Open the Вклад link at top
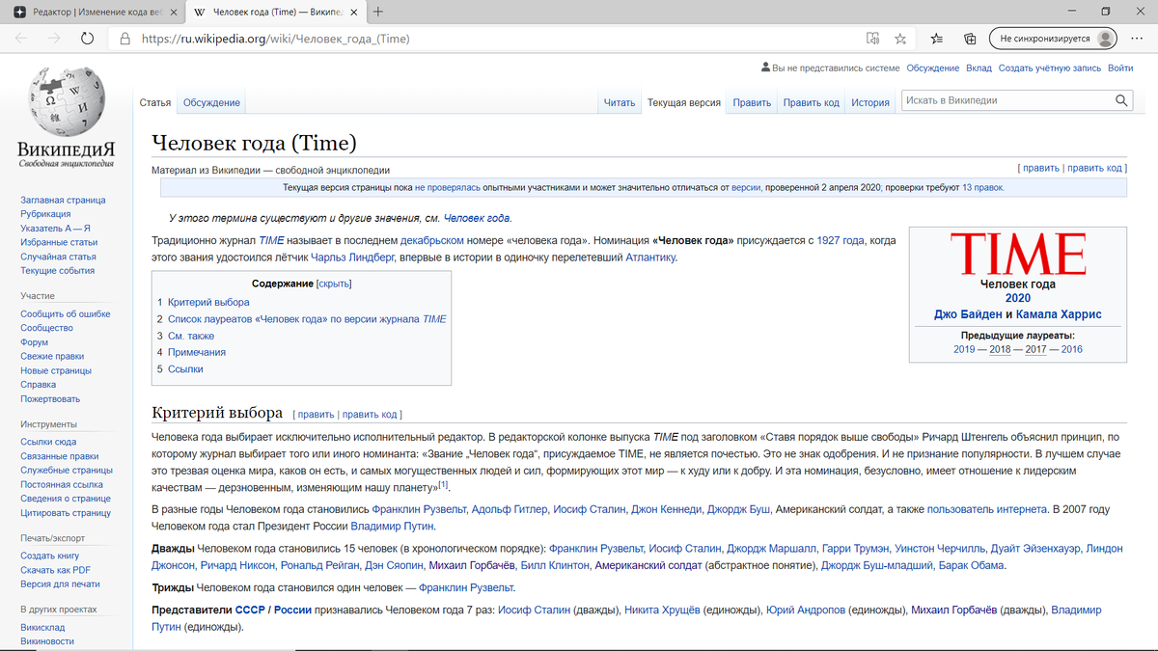This screenshot has width=1158, height=651. point(979,68)
